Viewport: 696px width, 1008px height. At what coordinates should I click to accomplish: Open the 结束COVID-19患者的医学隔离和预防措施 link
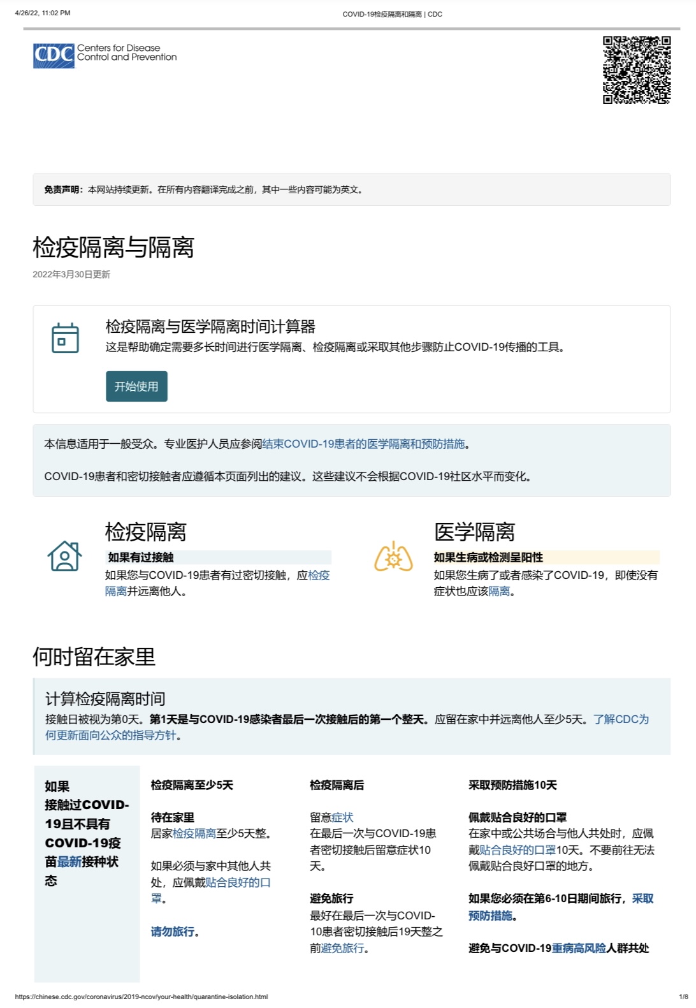(x=363, y=444)
